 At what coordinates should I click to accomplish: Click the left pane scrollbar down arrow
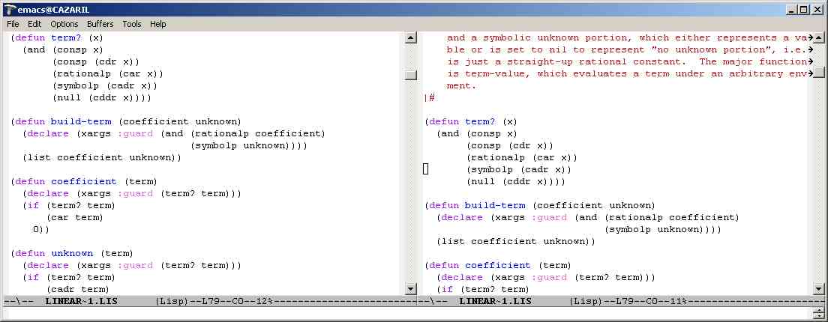(410, 289)
